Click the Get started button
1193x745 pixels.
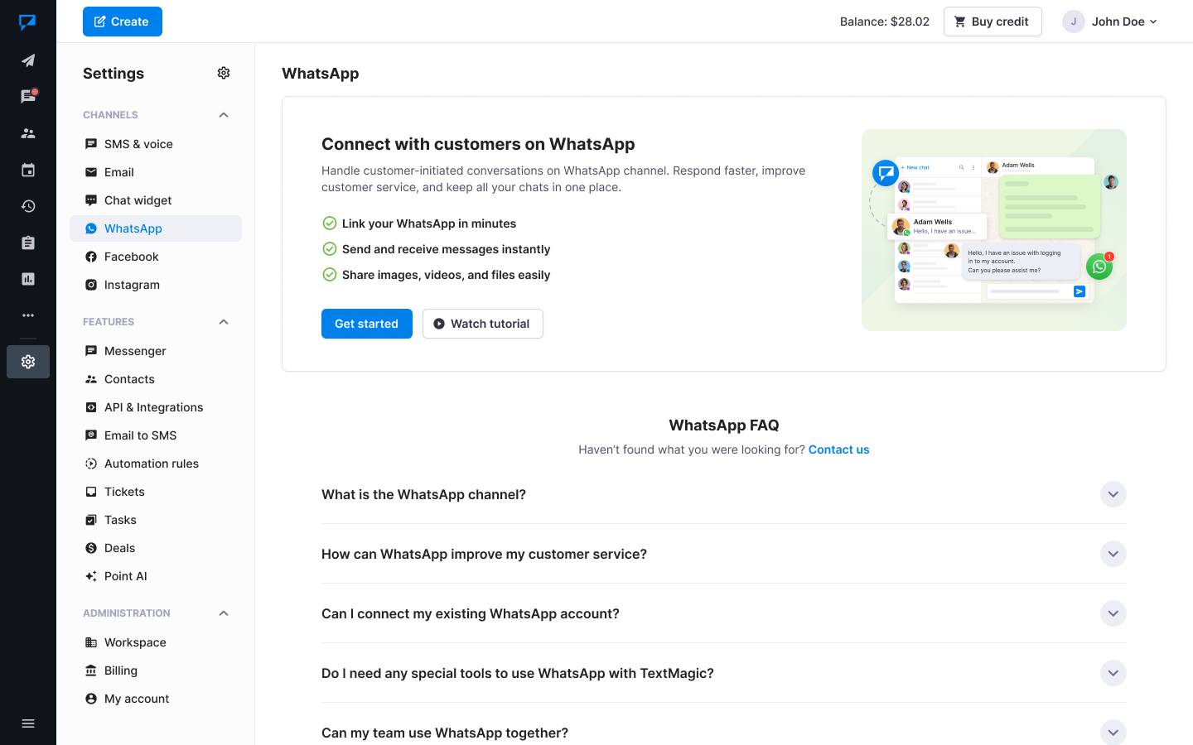[366, 324]
